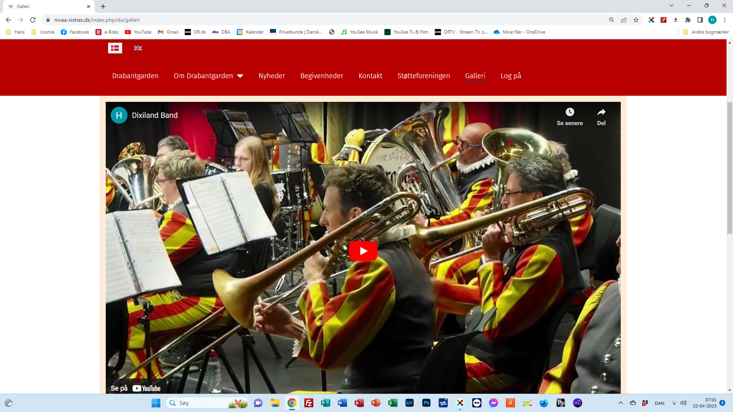This screenshot has height=412, width=733.
Task: Open the Gmail bookmark
Action: click(x=168, y=32)
